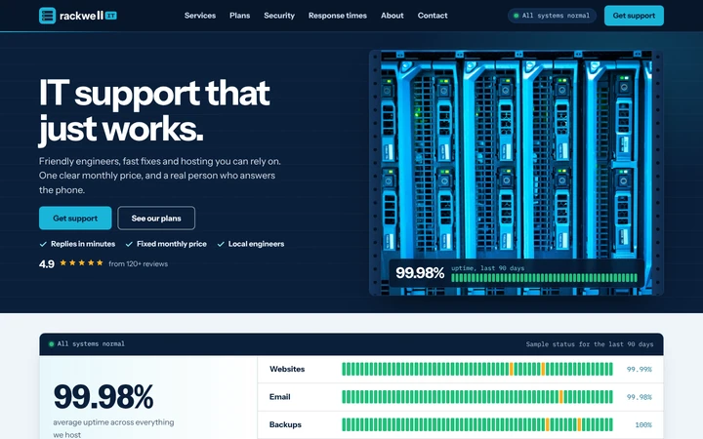This screenshot has width=703, height=439.
Task: Click the Websites row label
Action: coord(287,369)
